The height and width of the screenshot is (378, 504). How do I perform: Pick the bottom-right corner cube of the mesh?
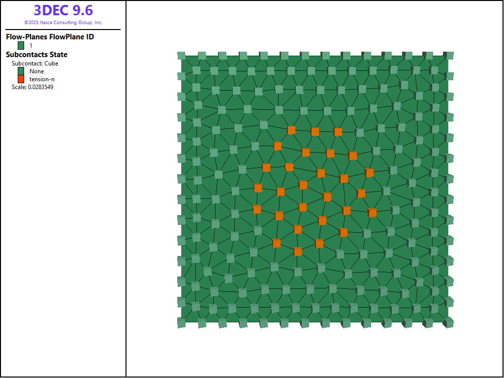[448, 323]
